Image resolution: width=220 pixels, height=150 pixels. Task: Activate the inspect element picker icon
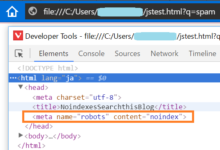tap(19, 54)
